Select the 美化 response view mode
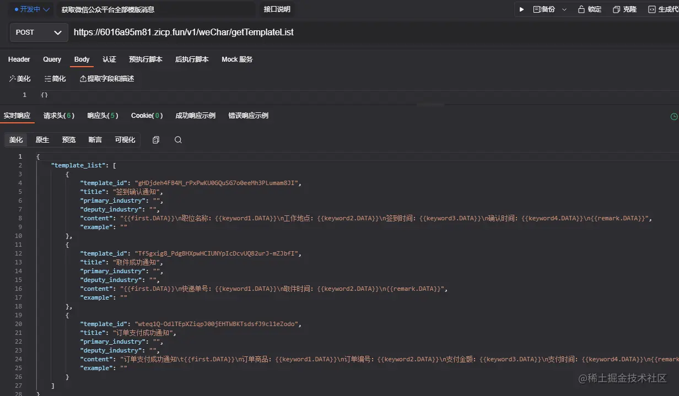This screenshot has height=396, width=679. click(16, 140)
